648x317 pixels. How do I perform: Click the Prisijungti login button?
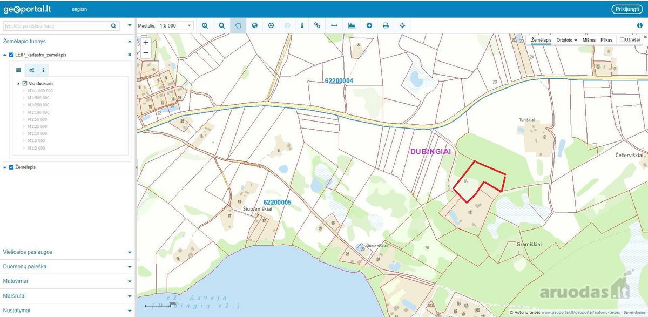pyautogui.click(x=627, y=9)
